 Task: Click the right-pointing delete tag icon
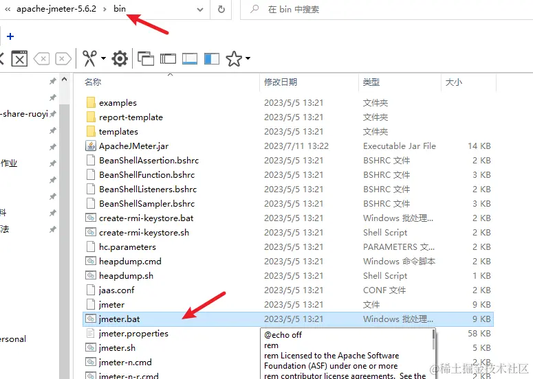click(x=63, y=59)
